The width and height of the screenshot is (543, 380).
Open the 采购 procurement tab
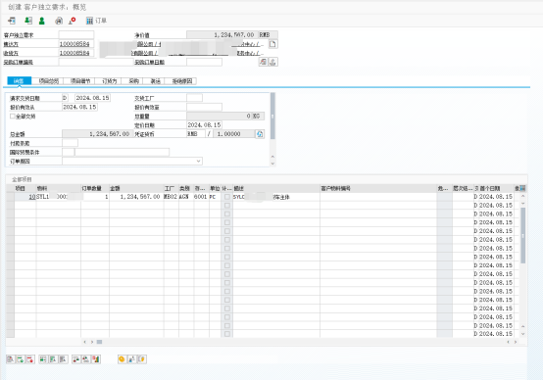click(133, 81)
